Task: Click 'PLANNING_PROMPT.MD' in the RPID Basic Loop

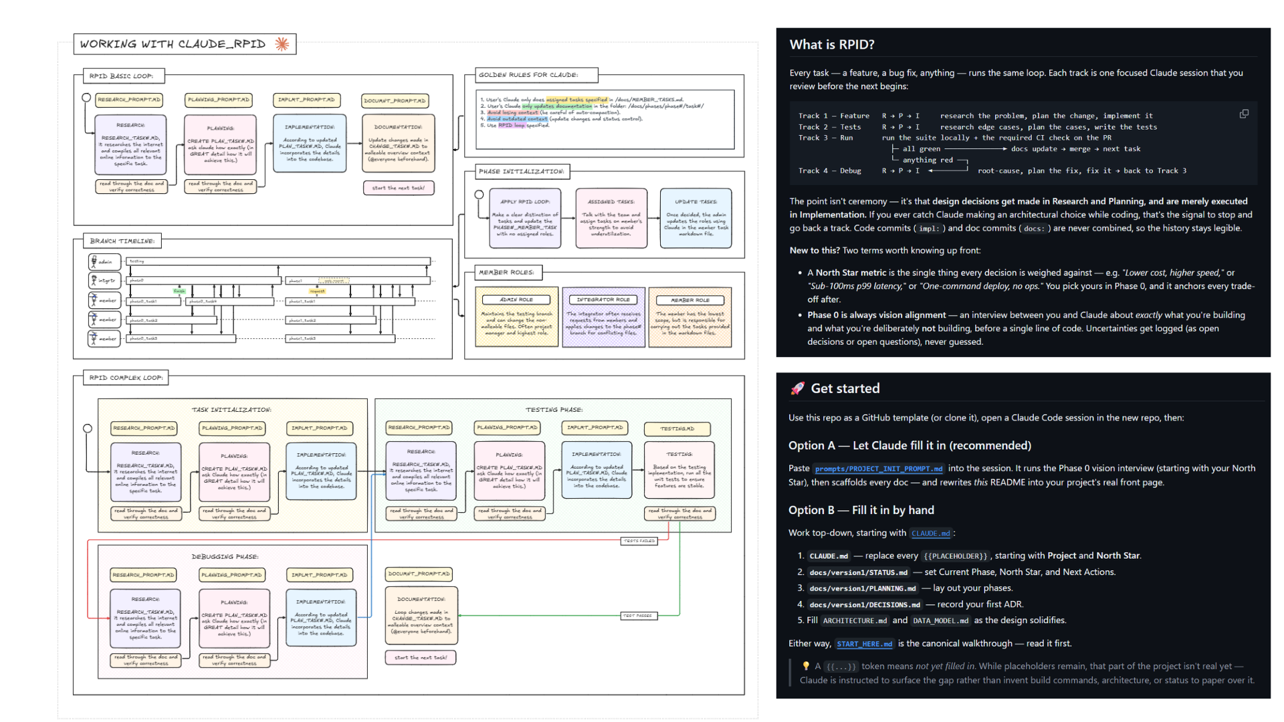Action: click(219, 100)
